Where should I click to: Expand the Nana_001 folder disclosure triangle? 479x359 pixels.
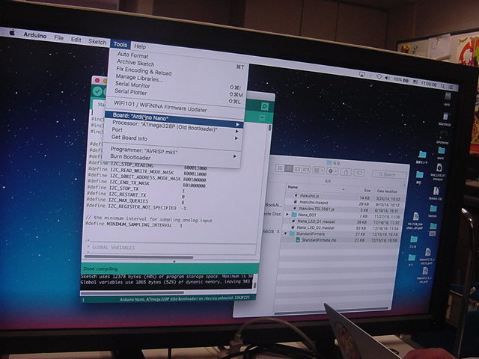pos(287,215)
